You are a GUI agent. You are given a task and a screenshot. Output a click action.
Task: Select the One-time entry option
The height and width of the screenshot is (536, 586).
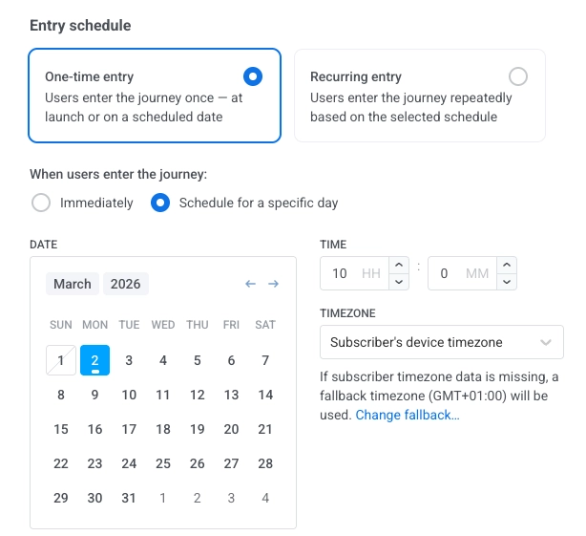coord(253,76)
